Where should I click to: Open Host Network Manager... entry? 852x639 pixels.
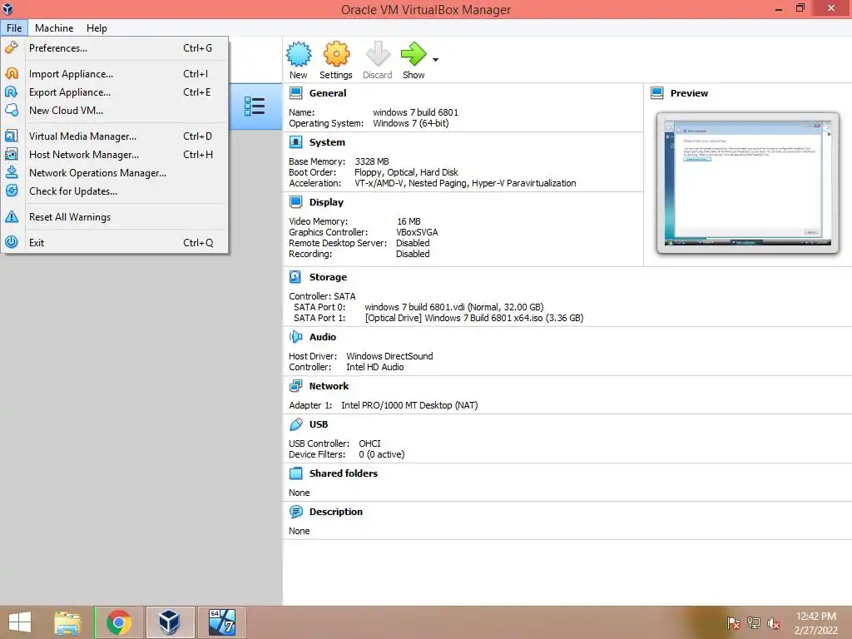point(115,154)
